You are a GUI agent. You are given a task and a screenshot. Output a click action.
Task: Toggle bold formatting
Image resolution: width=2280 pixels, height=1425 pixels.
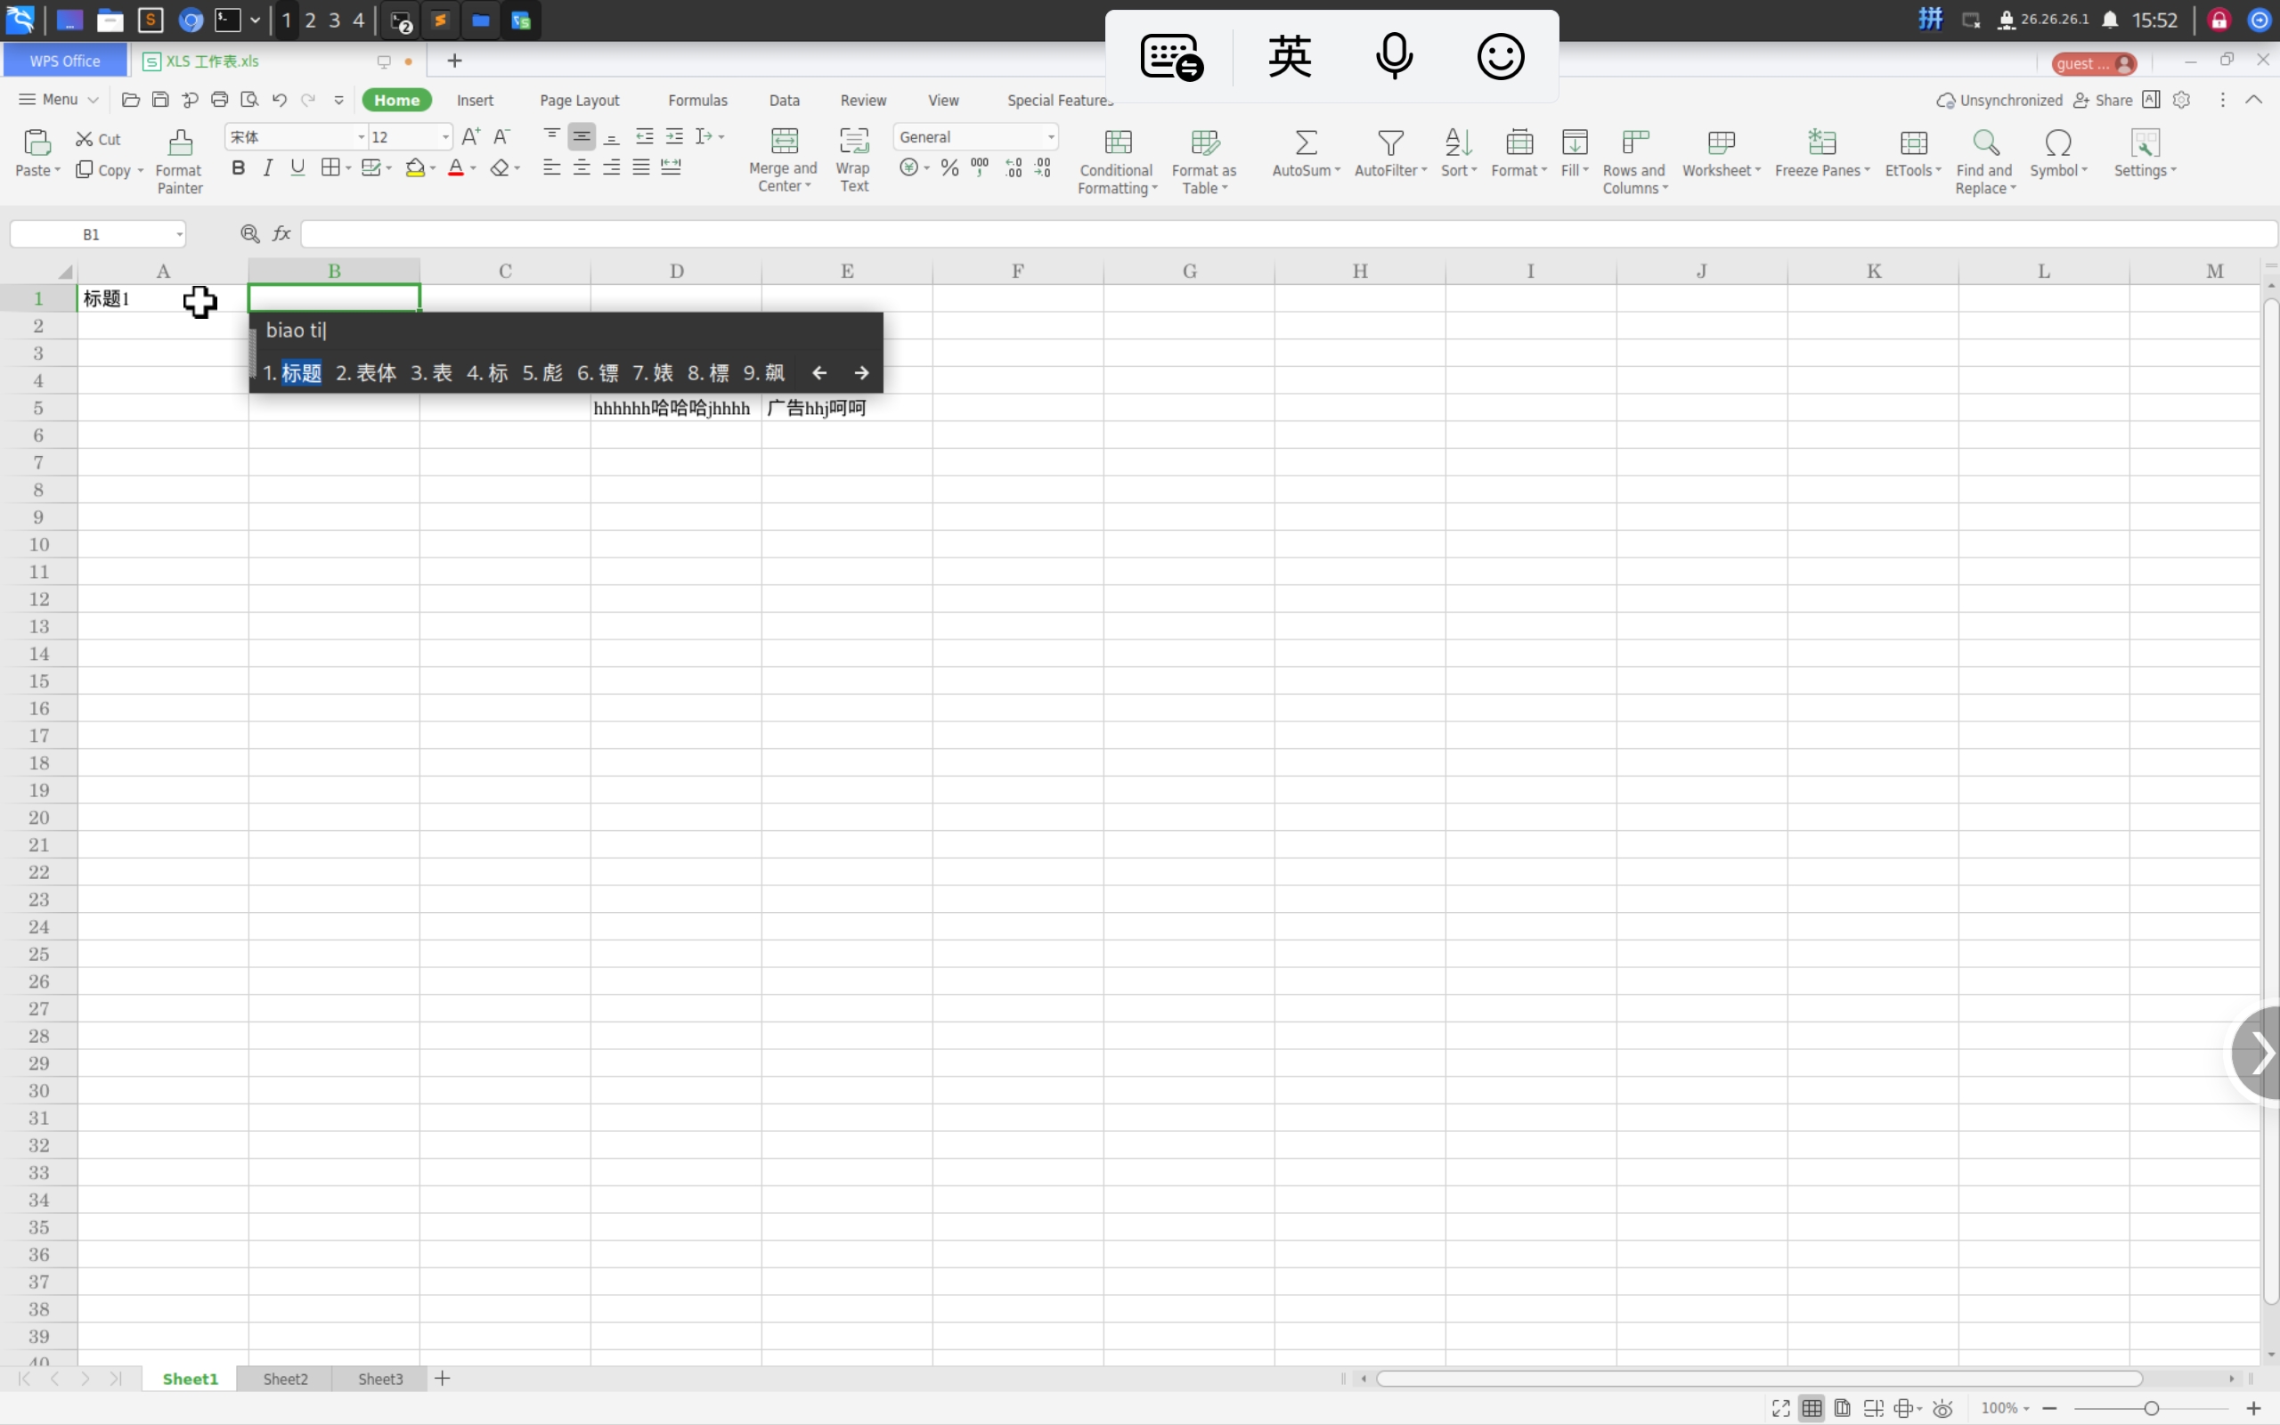(239, 167)
